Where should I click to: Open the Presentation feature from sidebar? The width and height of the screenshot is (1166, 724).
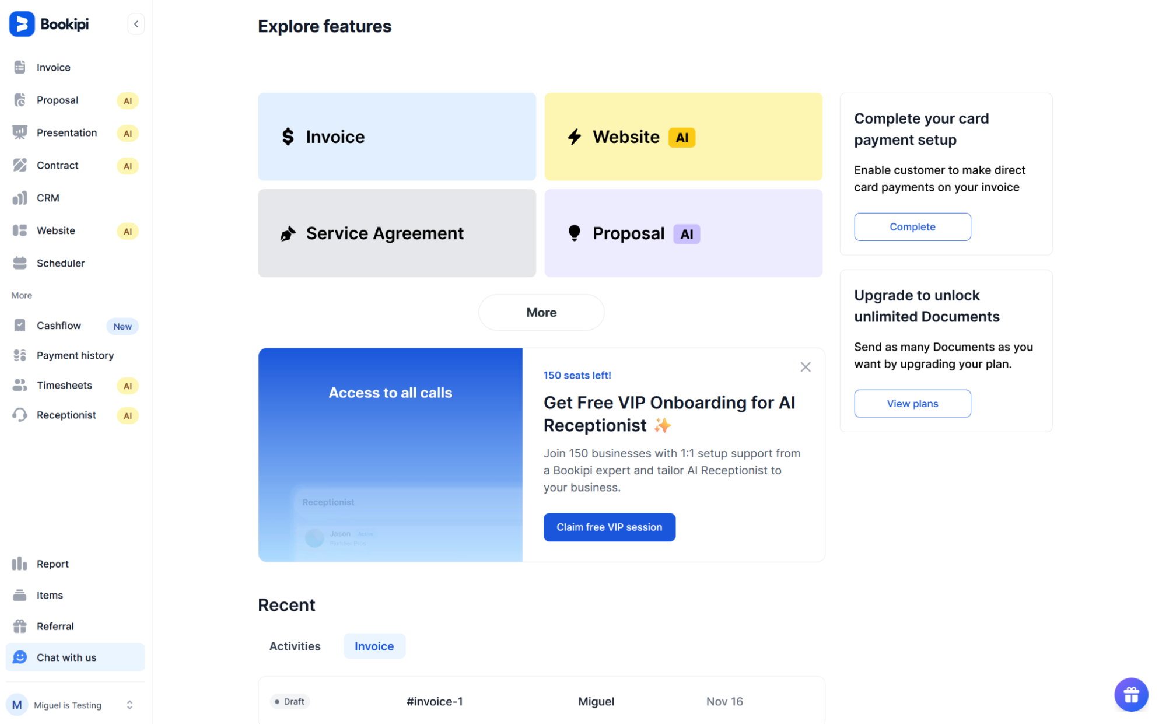pyautogui.click(x=20, y=132)
